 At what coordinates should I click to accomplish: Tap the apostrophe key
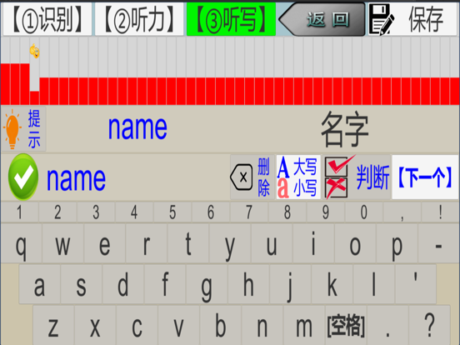pos(415,284)
